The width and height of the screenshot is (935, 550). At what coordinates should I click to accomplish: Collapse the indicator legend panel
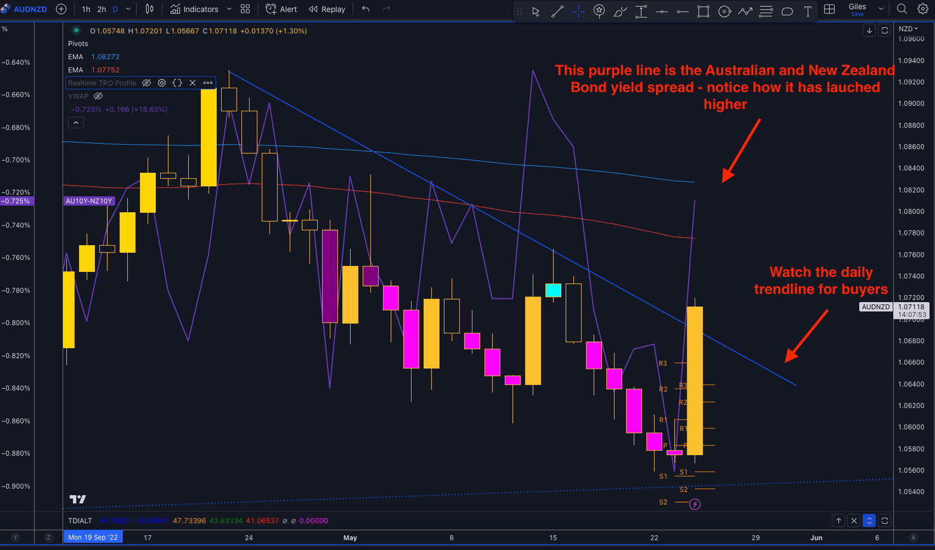(75, 122)
